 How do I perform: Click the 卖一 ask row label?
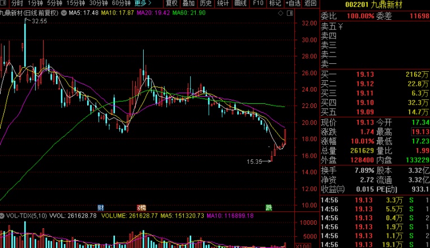click(329, 64)
